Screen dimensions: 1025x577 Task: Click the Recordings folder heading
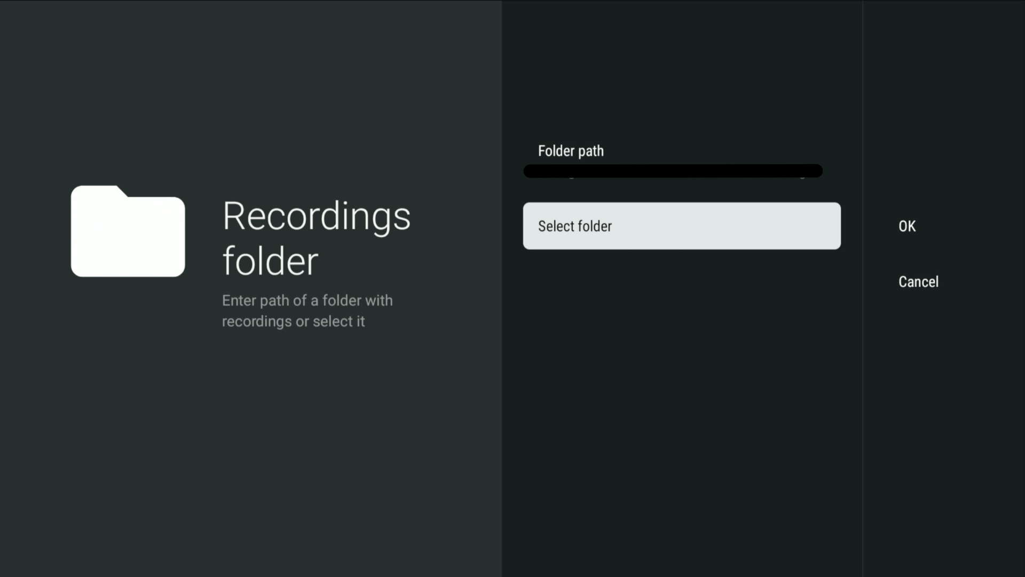tap(316, 238)
